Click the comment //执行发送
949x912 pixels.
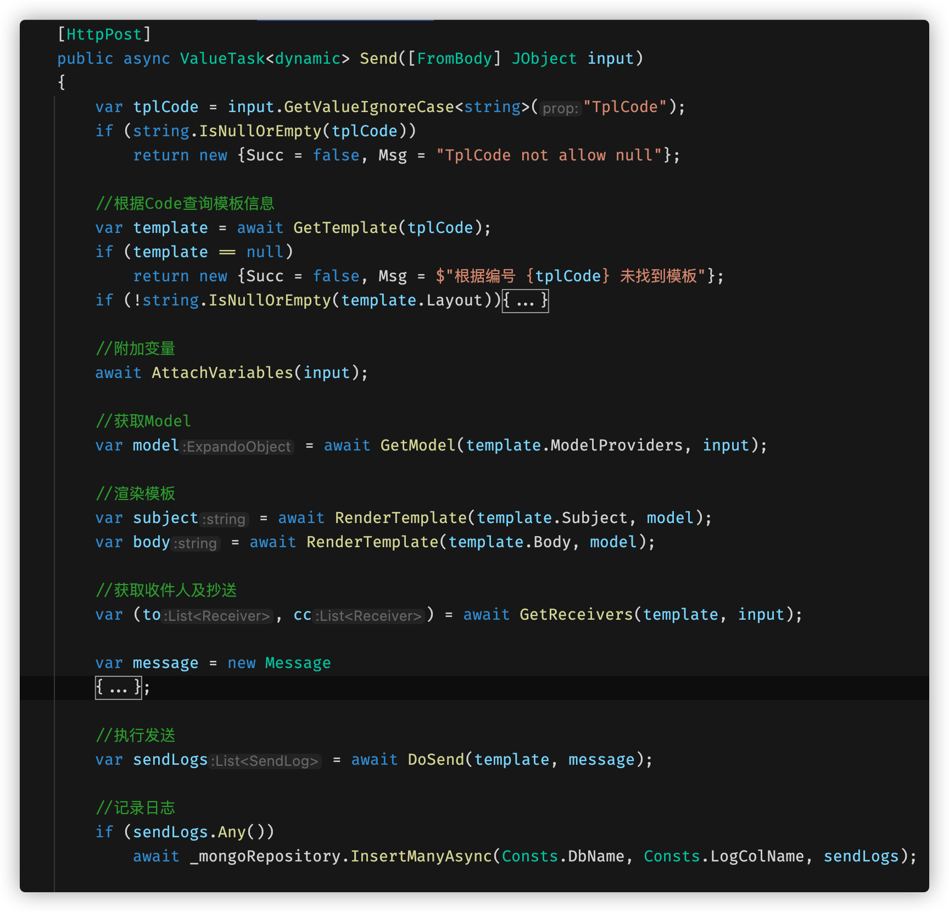[135, 736]
